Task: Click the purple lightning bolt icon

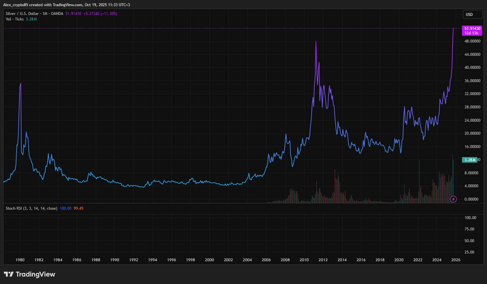Action: [453, 199]
